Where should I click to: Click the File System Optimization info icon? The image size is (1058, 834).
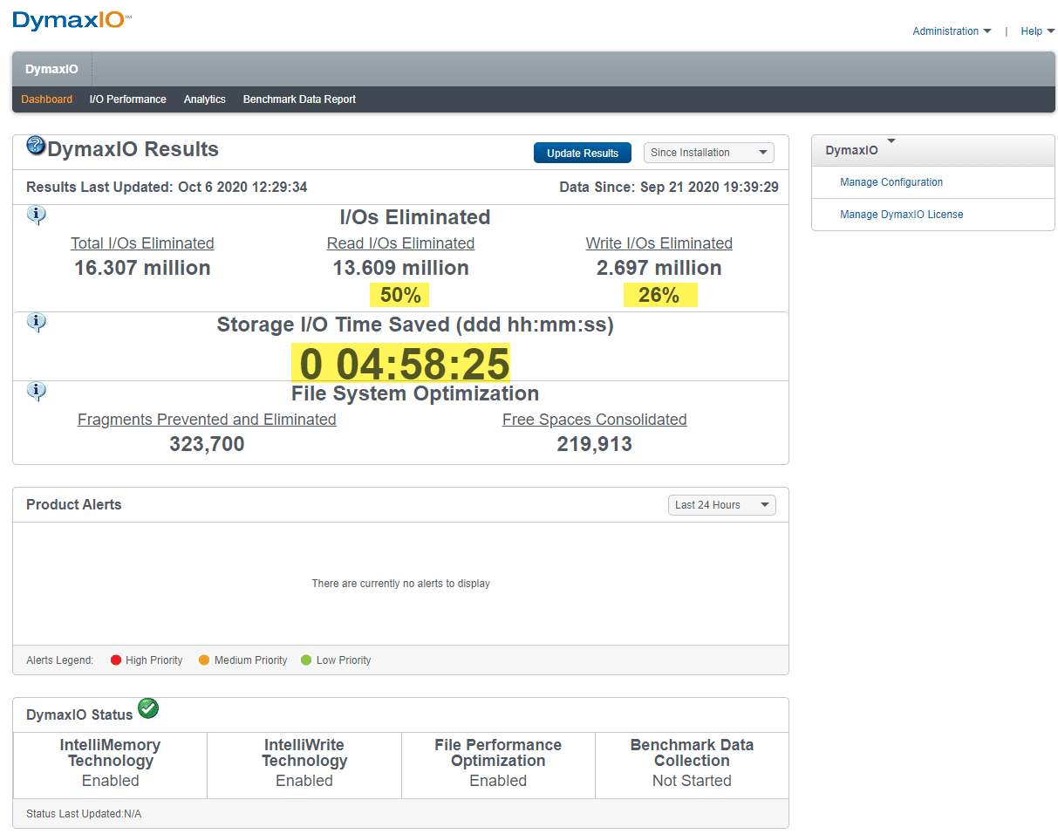[37, 391]
